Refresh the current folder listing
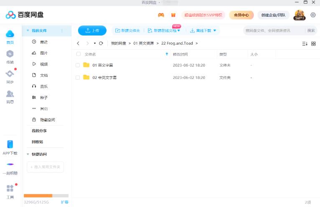320x207 pixels. tap(101, 43)
